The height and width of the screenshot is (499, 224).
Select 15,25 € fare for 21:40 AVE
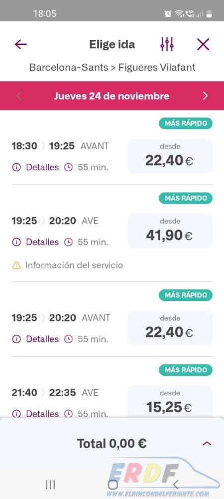click(x=170, y=402)
